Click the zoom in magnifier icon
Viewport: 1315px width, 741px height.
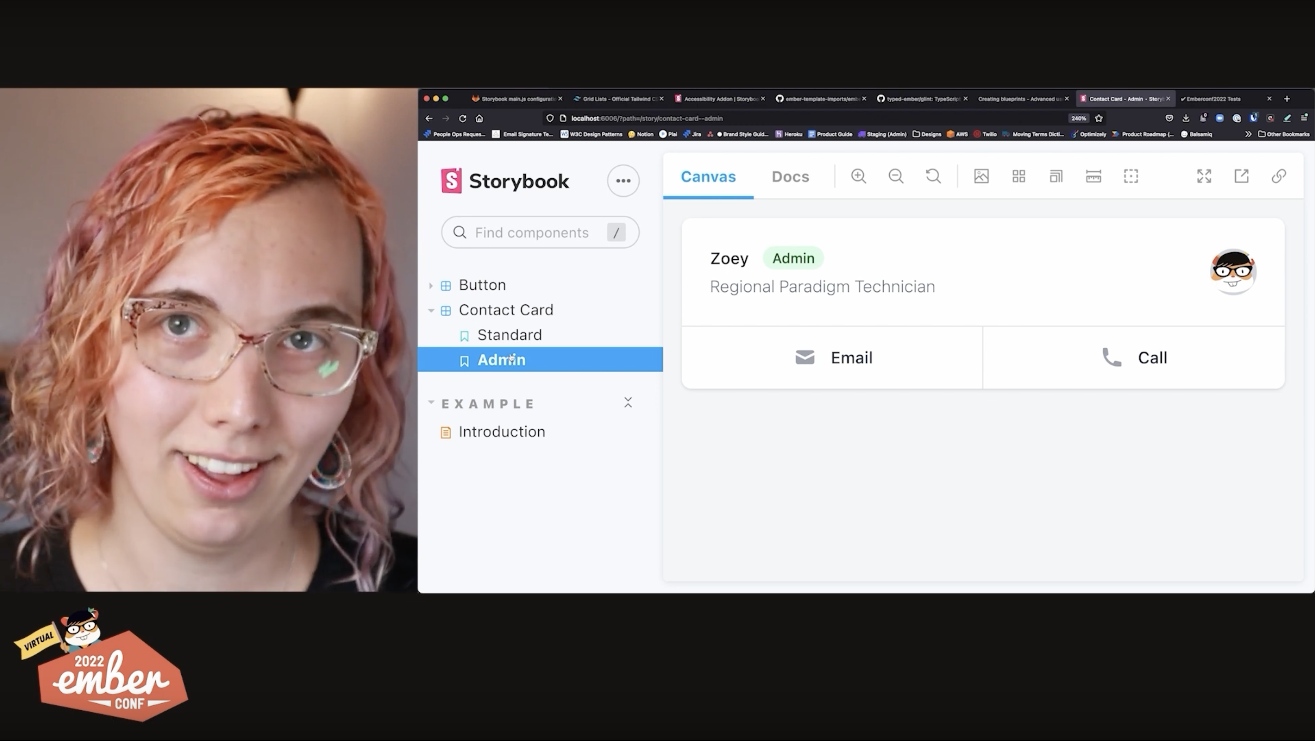pos(858,176)
